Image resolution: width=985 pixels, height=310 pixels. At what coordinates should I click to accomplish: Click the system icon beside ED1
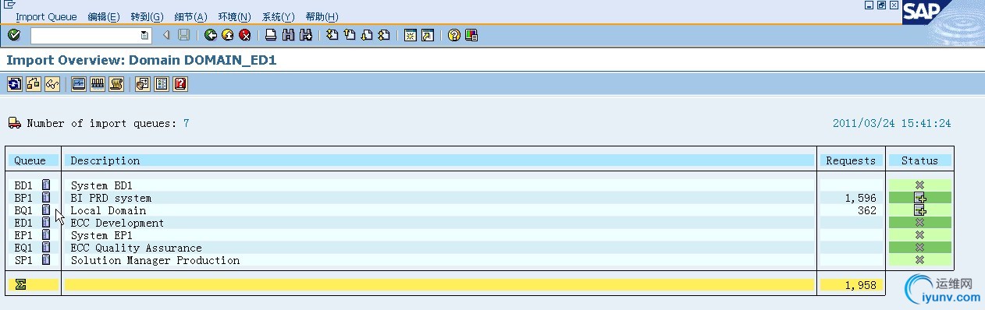point(46,223)
